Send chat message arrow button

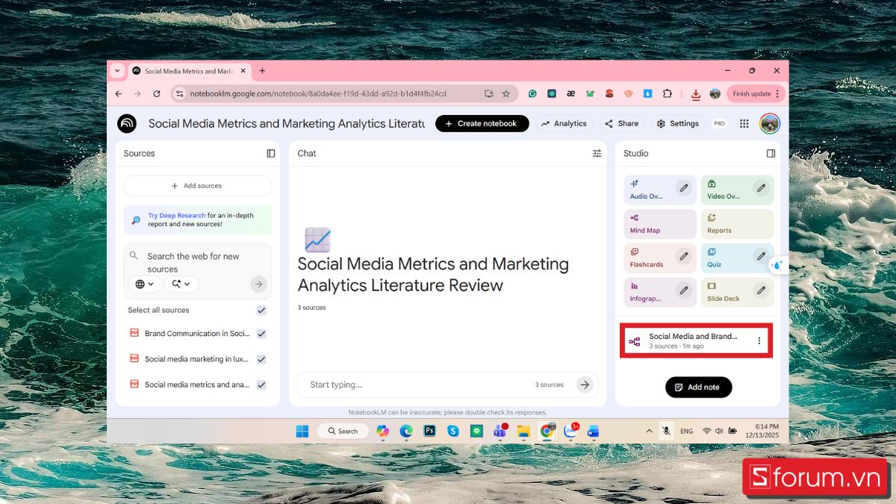tap(585, 385)
